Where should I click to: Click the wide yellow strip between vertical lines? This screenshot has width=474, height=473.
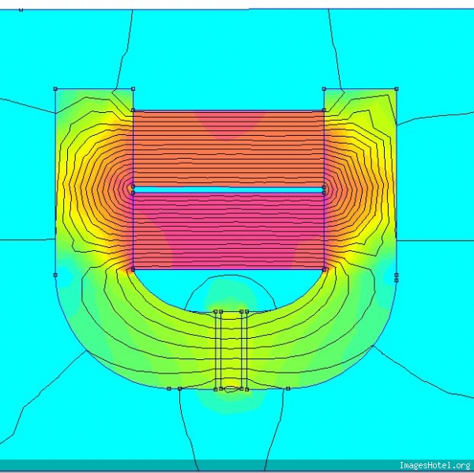(231, 350)
